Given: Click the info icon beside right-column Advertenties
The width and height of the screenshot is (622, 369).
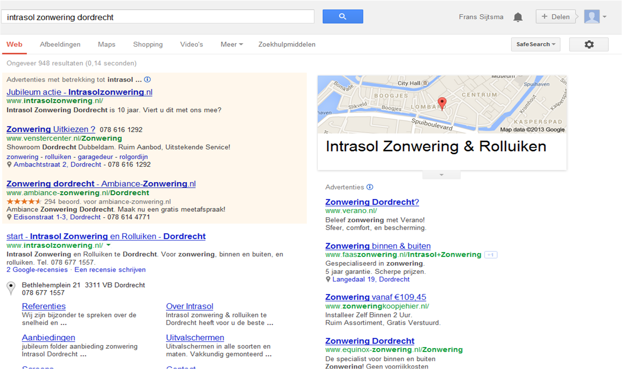Looking at the screenshot, I should point(370,187).
